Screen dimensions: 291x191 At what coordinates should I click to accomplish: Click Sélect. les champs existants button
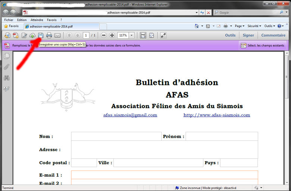pyautogui.click(x=262, y=45)
